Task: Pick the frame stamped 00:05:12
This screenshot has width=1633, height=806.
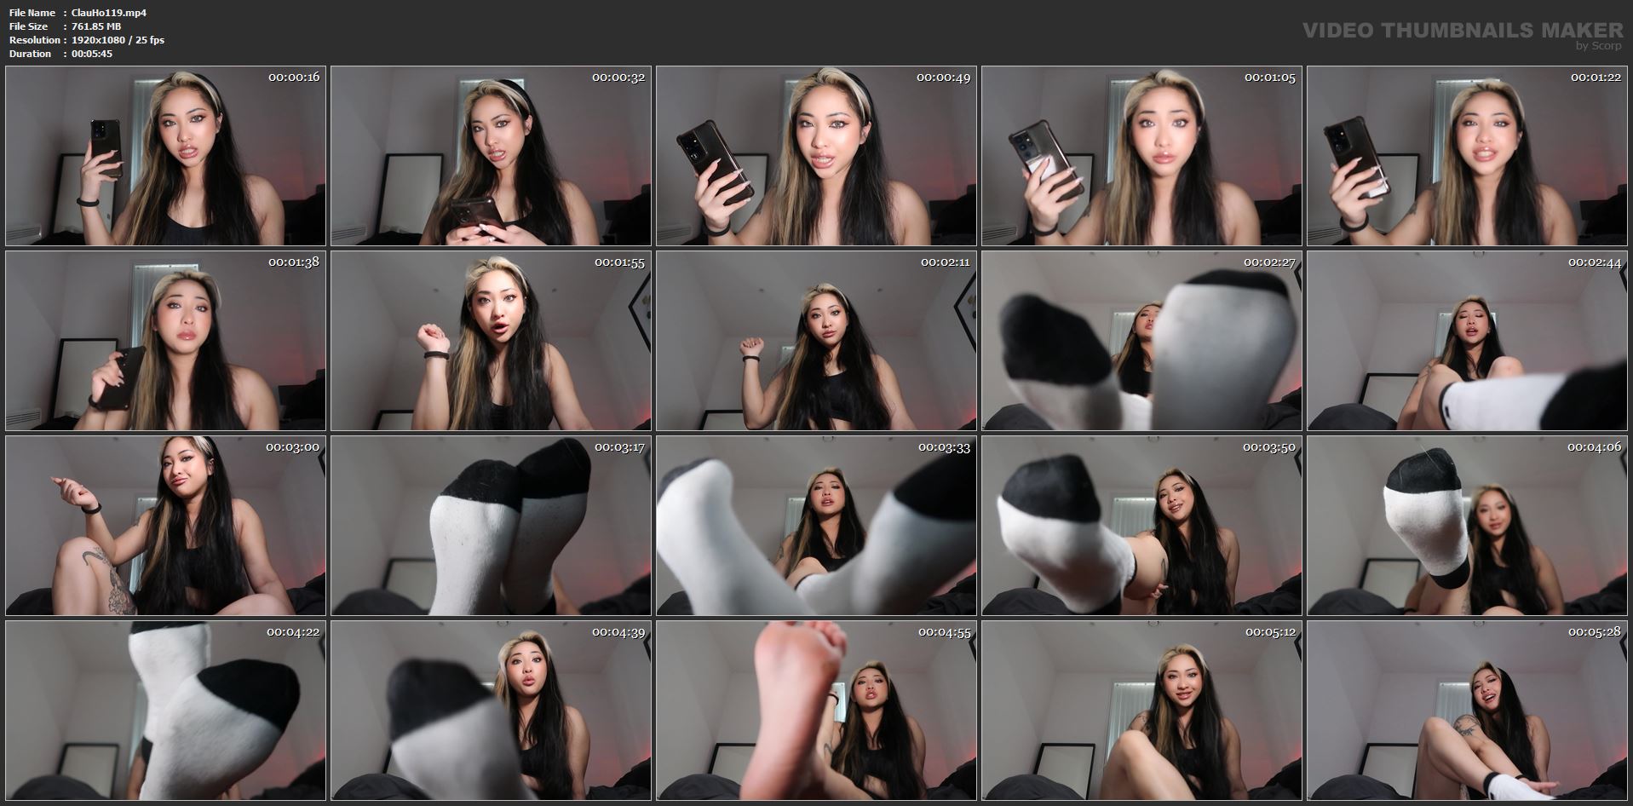Action: [x=1141, y=711]
